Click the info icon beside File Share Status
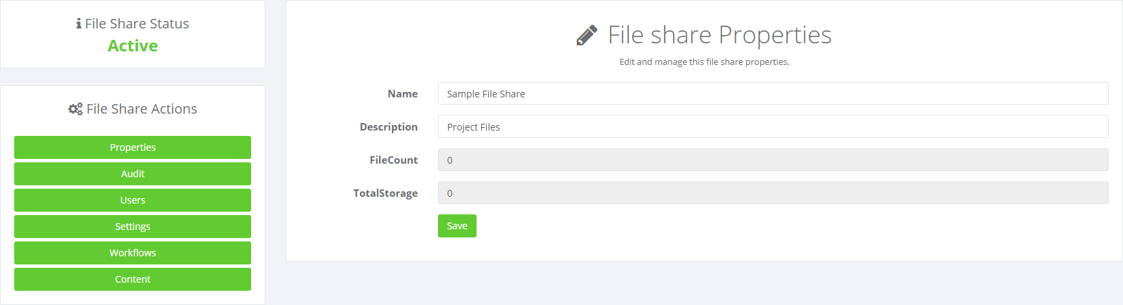This screenshot has width=1123, height=305. [x=79, y=24]
